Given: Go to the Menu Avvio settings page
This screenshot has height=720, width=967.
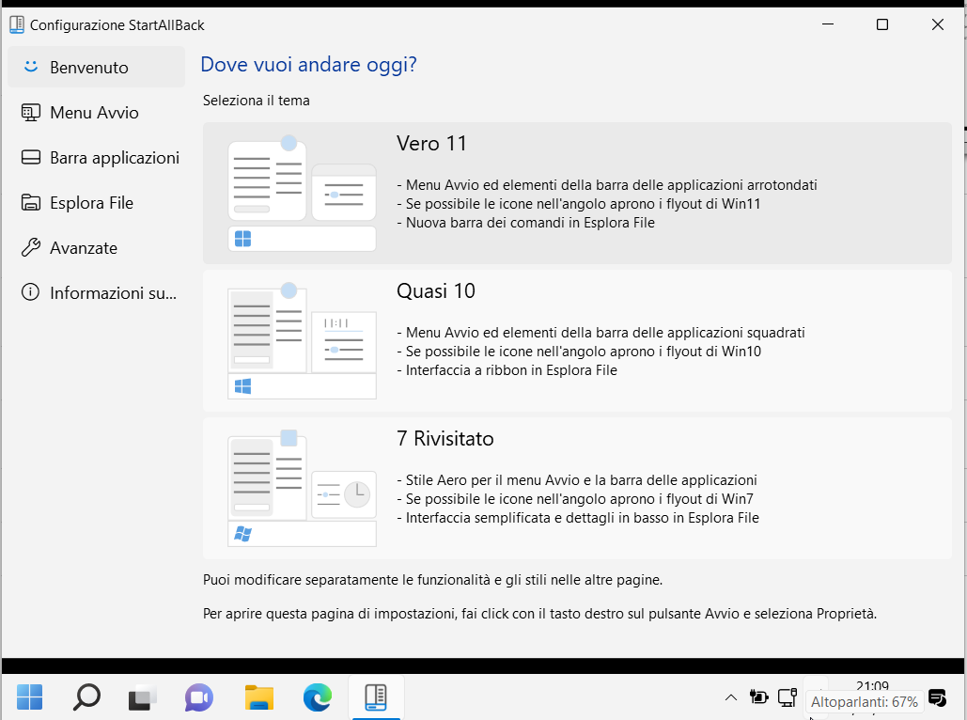Looking at the screenshot, I should click(96, 112).
